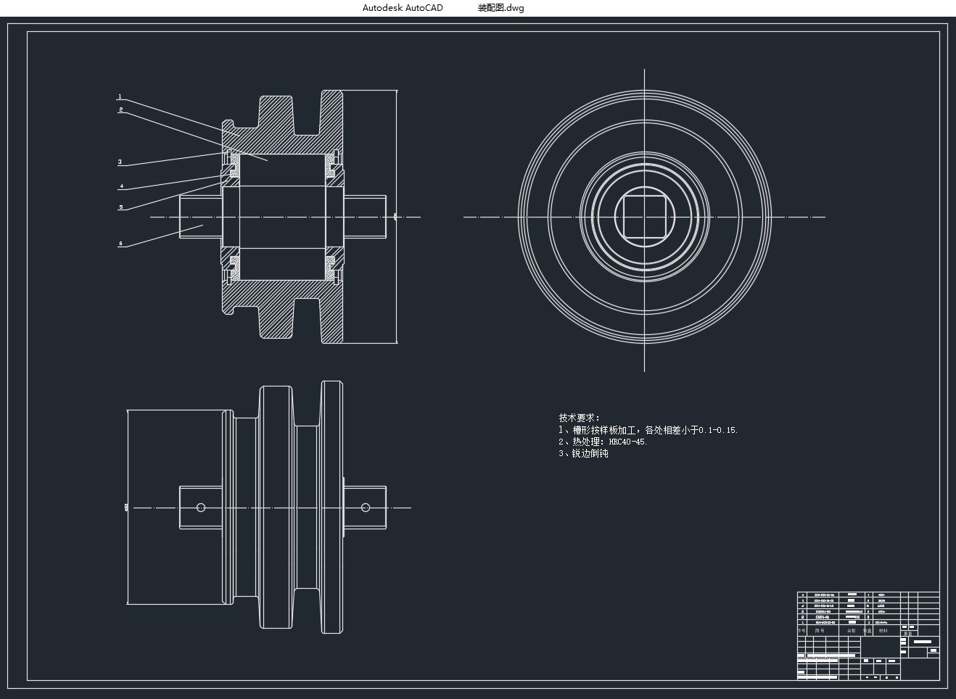The width and height of the screenshot is (956, 699).
Task: Select leader label number 4
Action: pyautogui.click(x=121, y=186)
